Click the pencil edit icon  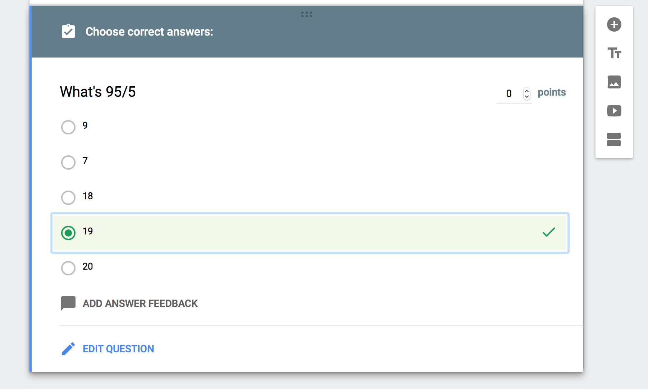coord(68,349)
